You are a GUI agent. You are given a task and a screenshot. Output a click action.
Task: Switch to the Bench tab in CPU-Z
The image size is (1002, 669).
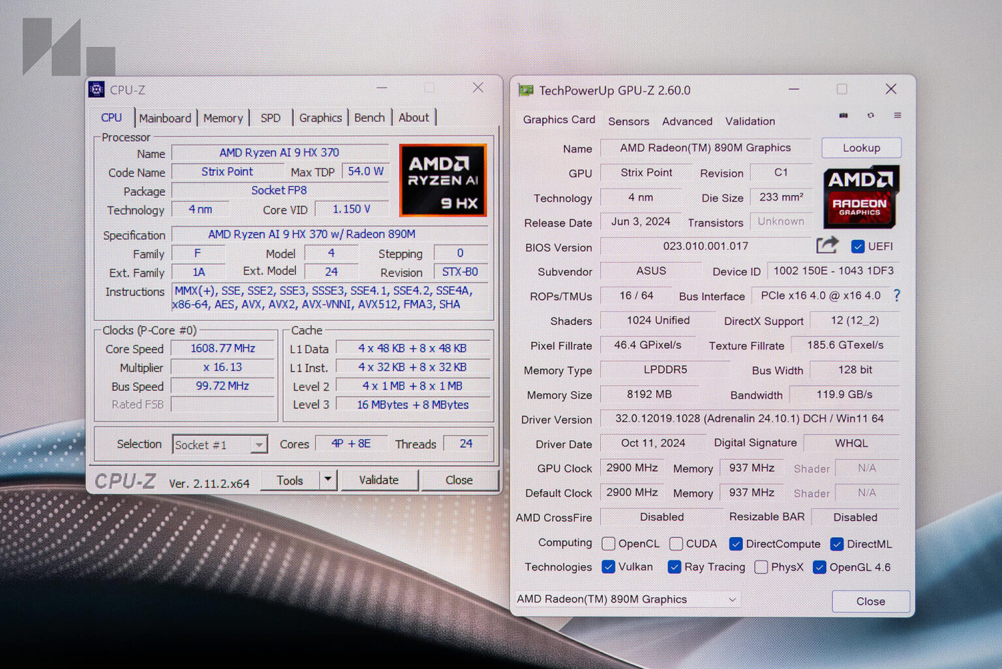point(369,117)
